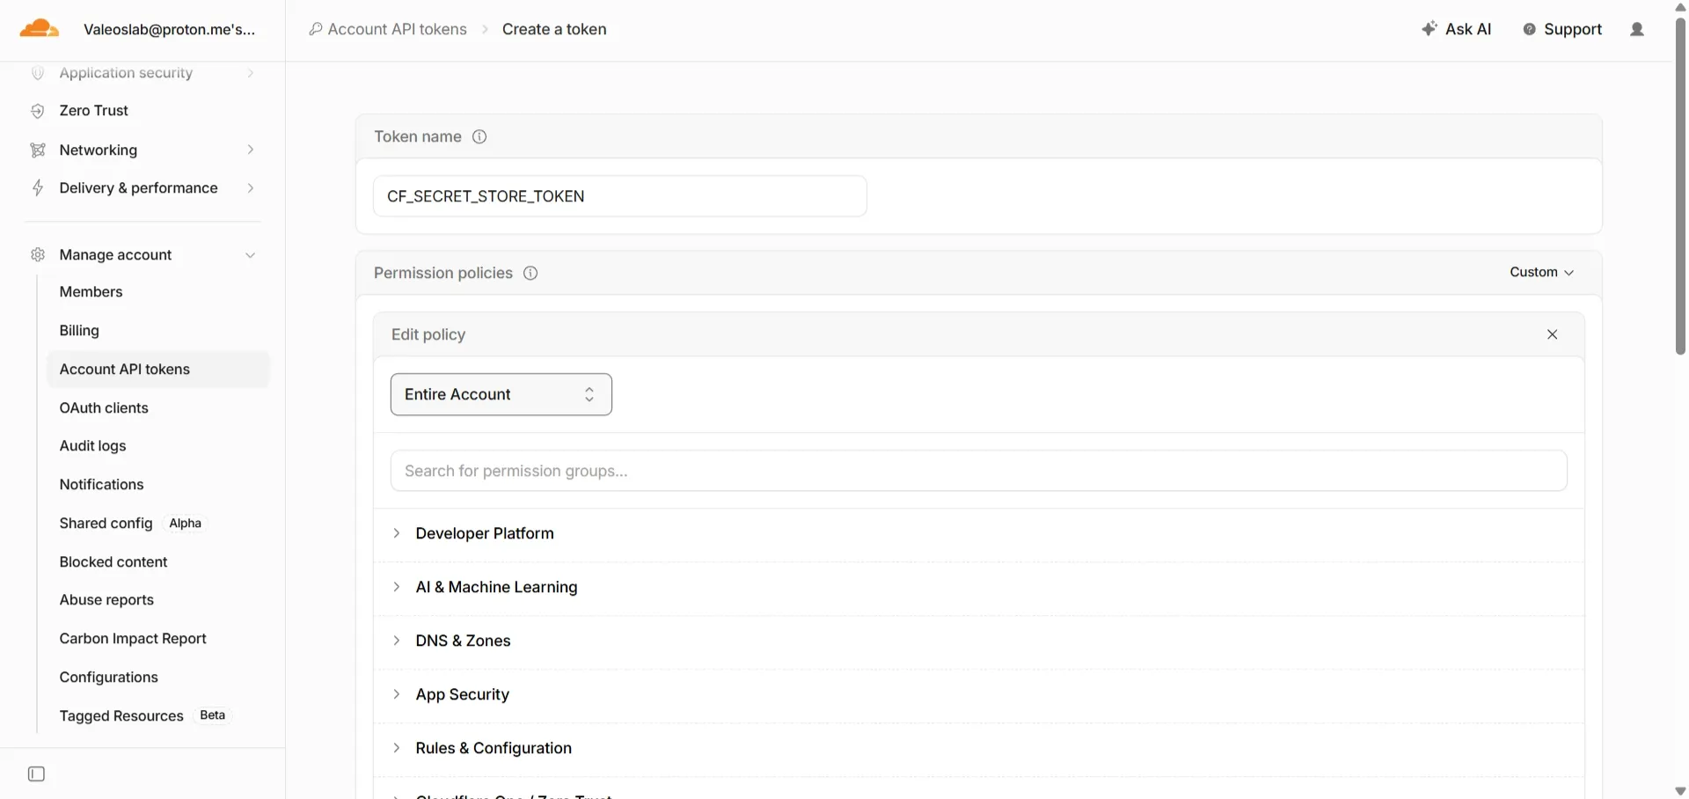Click the Application security icon
The height and width of the screenshot is (799, 1689).
click(x=38, y=73)
